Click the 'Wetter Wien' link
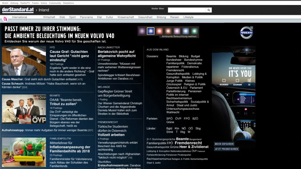 pyautogui.click(x=158, y=8)
